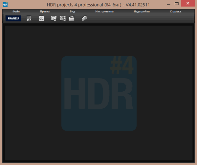Open the Справка menu

(x=175, y=11)
